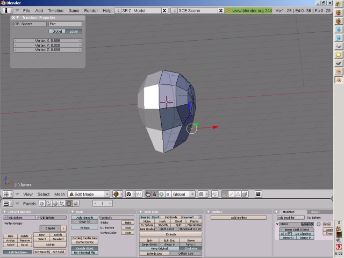Click the translate manipulator triangle icon

(154, 194)
